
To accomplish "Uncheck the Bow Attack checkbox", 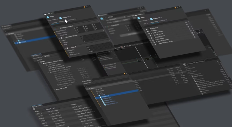I will [155, 40].
